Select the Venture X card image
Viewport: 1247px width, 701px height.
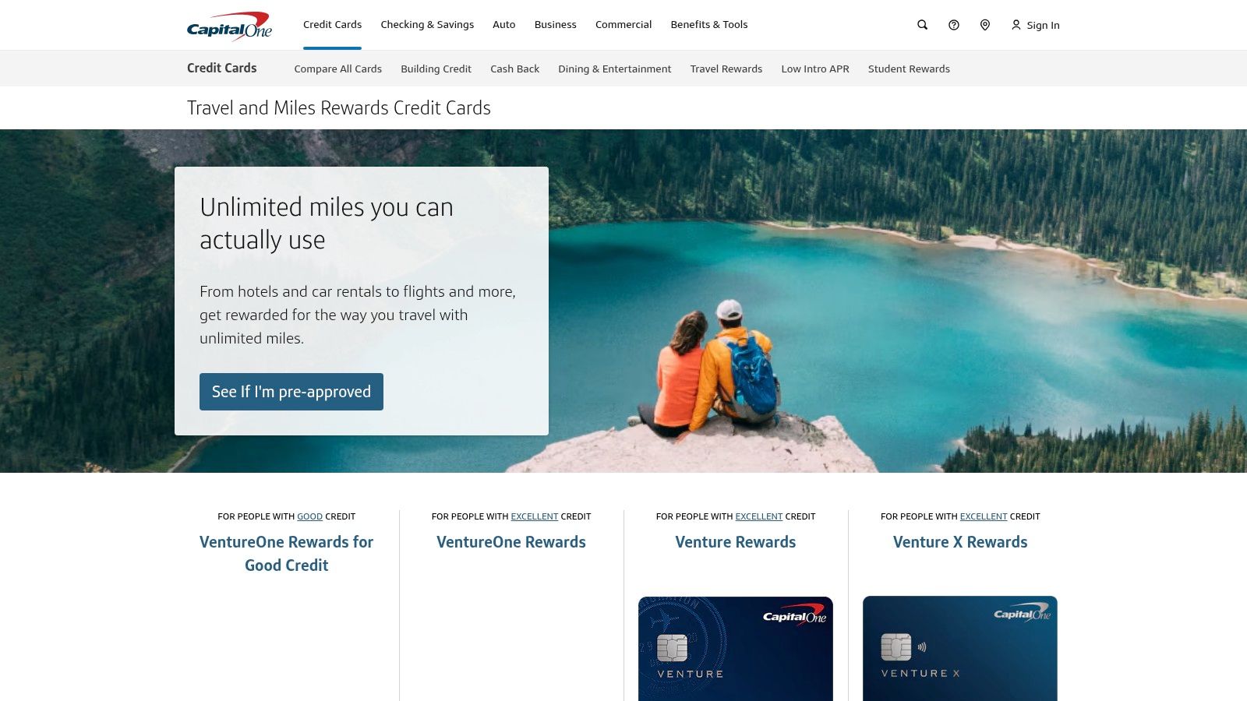[959, 648]
